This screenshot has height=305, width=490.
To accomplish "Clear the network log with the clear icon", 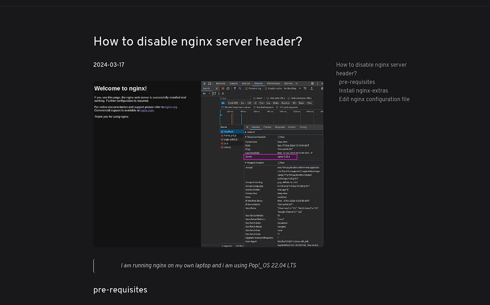I will pos(228,89).
